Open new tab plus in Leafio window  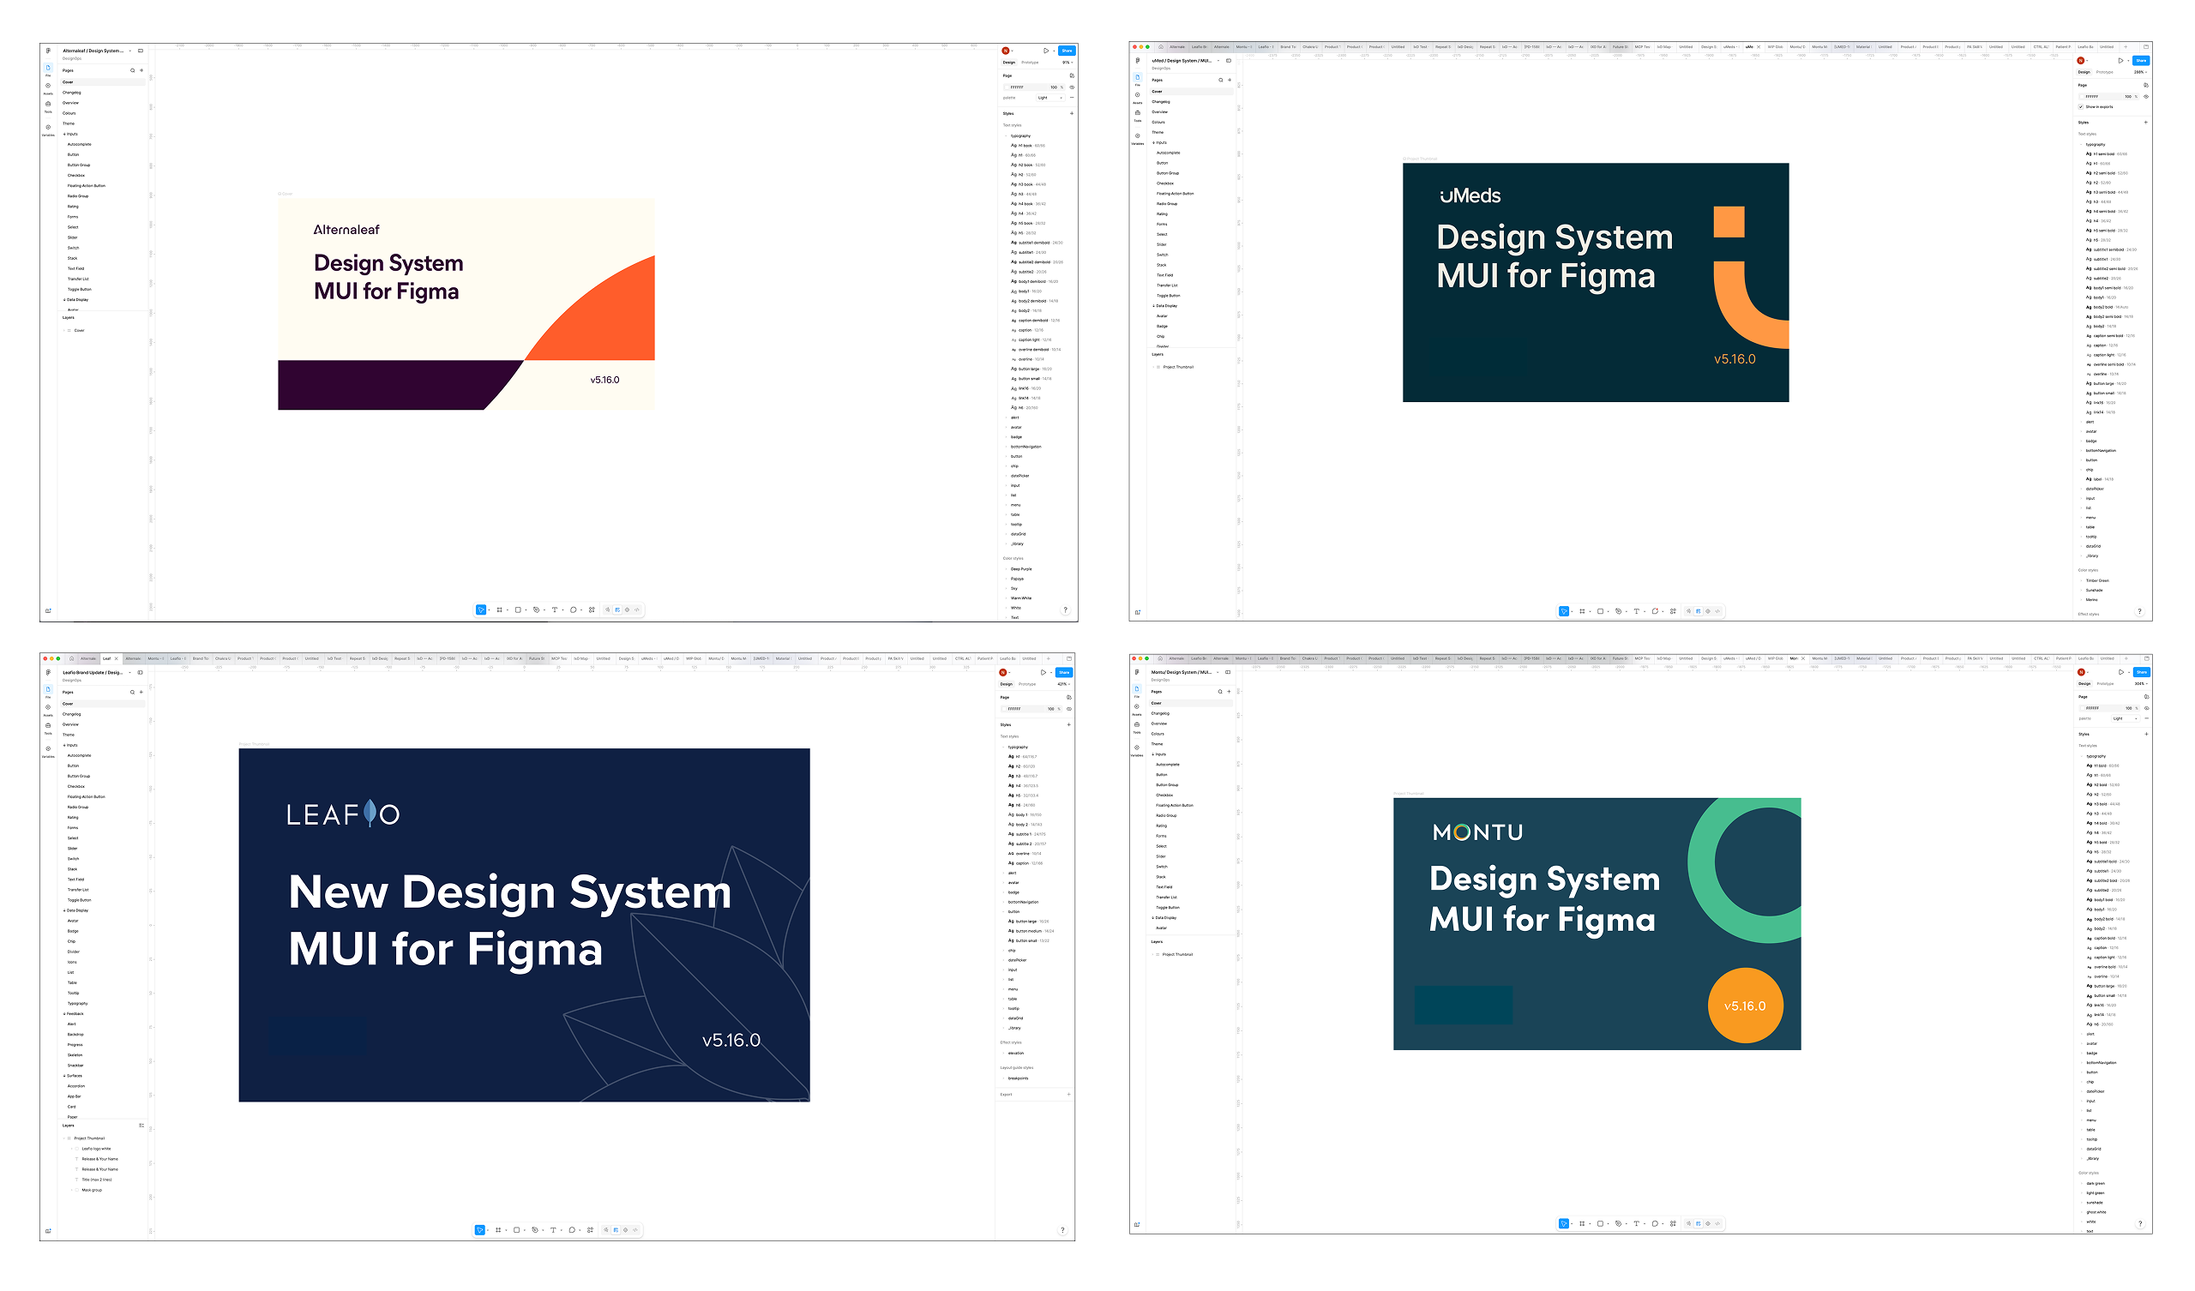pyautogui.click(x=1048, y=658)
